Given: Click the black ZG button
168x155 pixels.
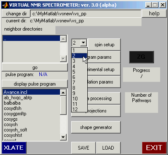Looking at the screenshot, I should pos(142,57).
